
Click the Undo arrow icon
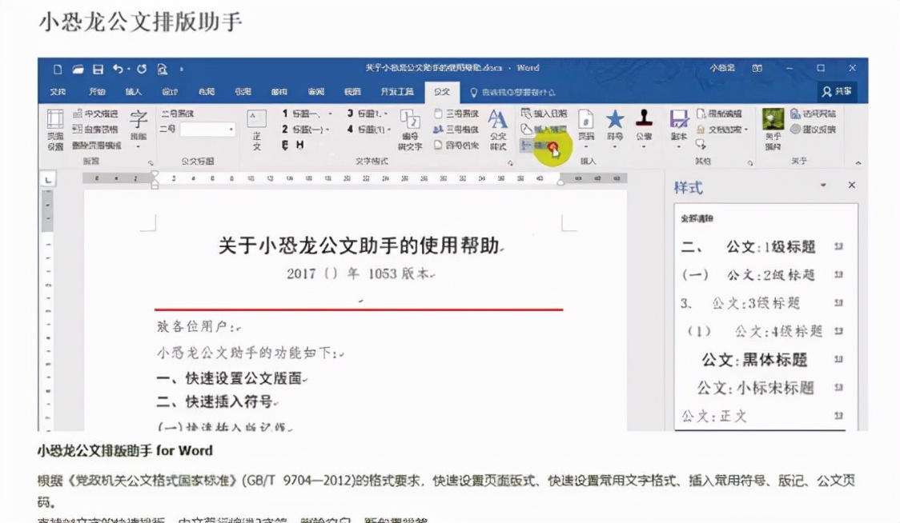[x=118, y=69]
